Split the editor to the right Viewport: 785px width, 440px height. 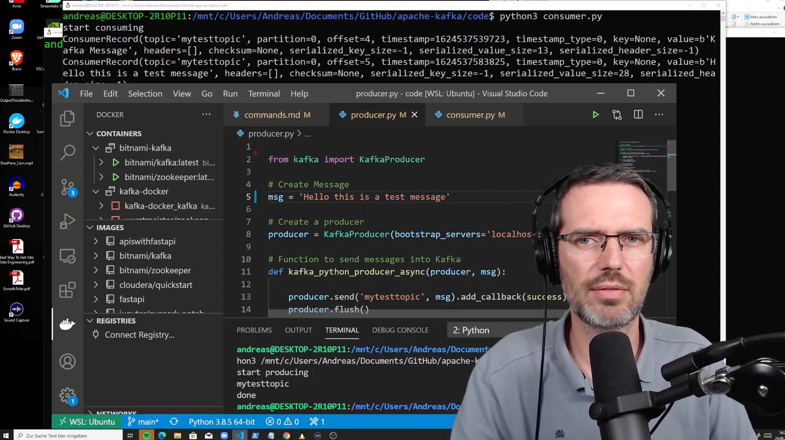pos(638,115)
